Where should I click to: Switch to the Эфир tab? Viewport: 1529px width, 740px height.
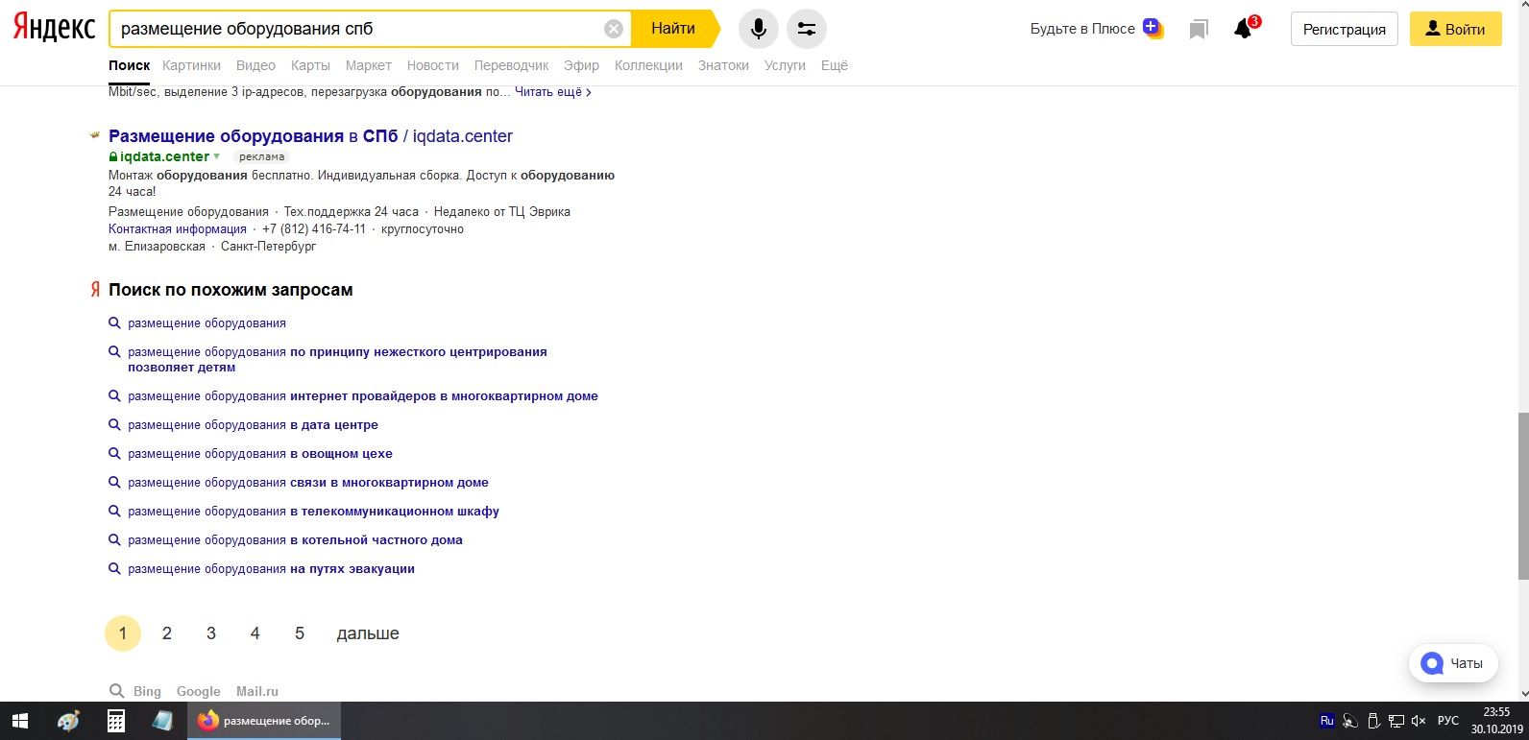pos(581,65)
